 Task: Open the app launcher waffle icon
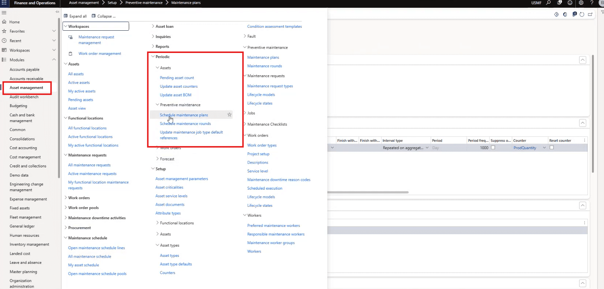click(4, 3)
